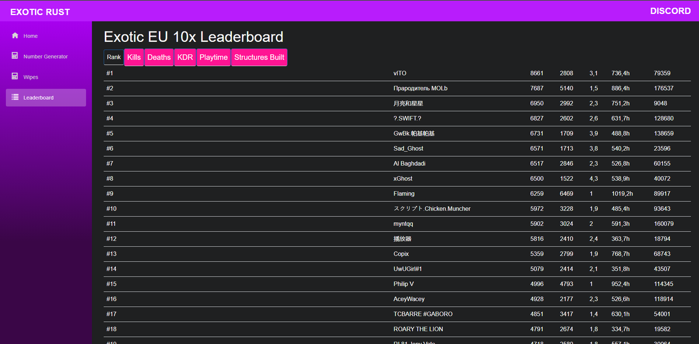Select player name ROARY THE LION
699x344 pixels.
418,329
